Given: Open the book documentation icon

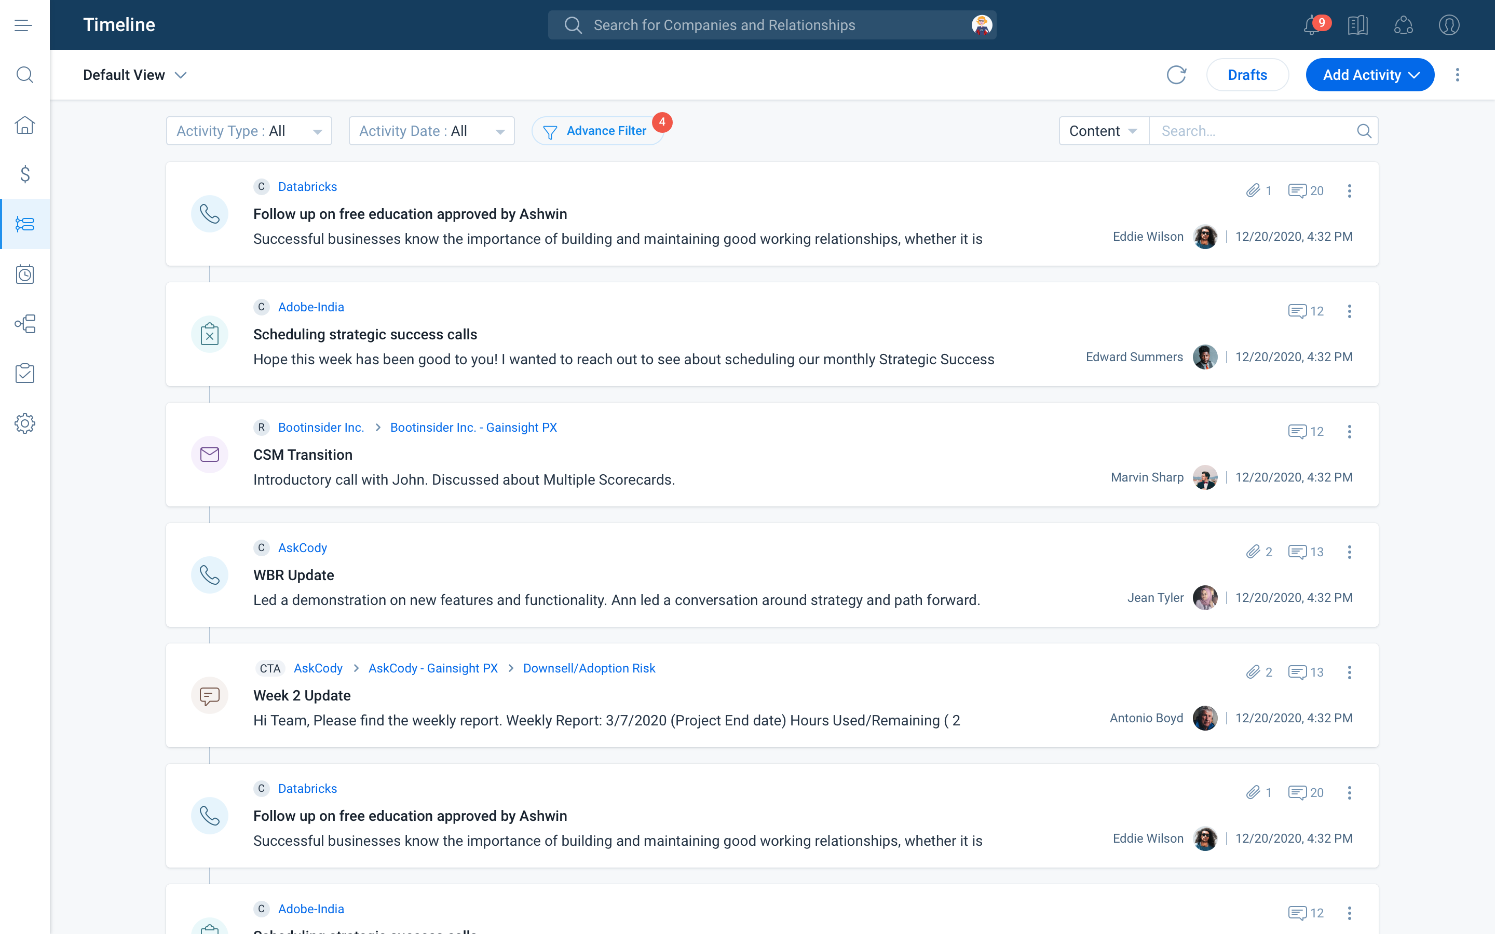Looking at the screenshot, I should click(1358, 25).
